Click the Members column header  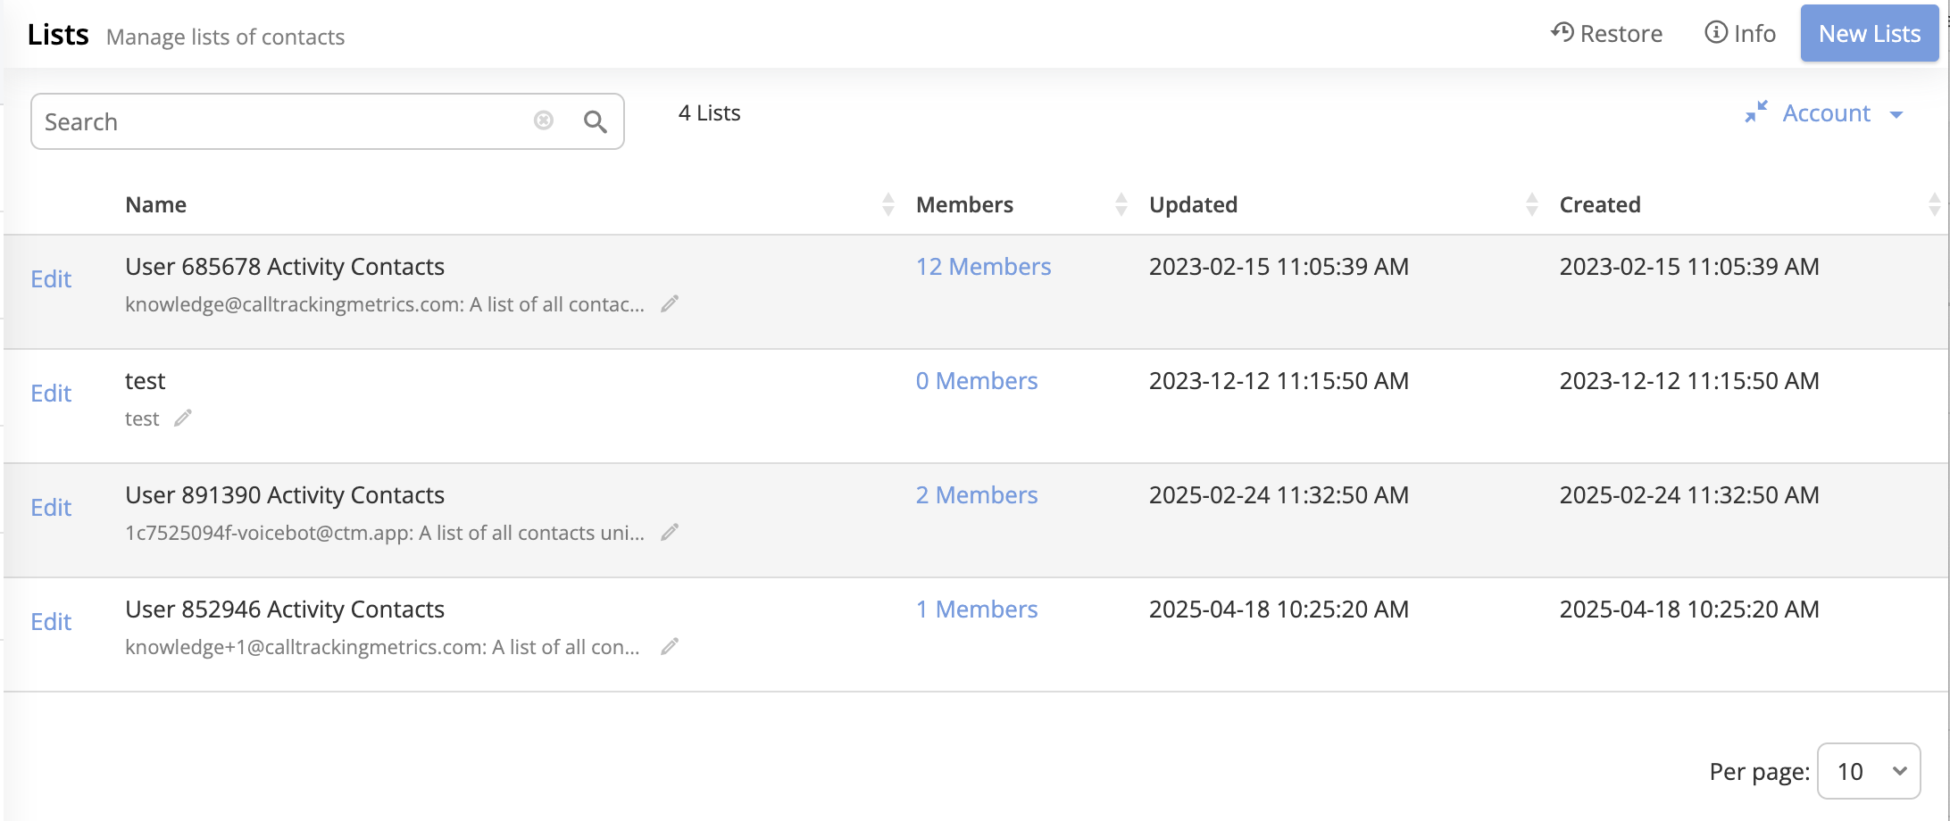point(964,204)
